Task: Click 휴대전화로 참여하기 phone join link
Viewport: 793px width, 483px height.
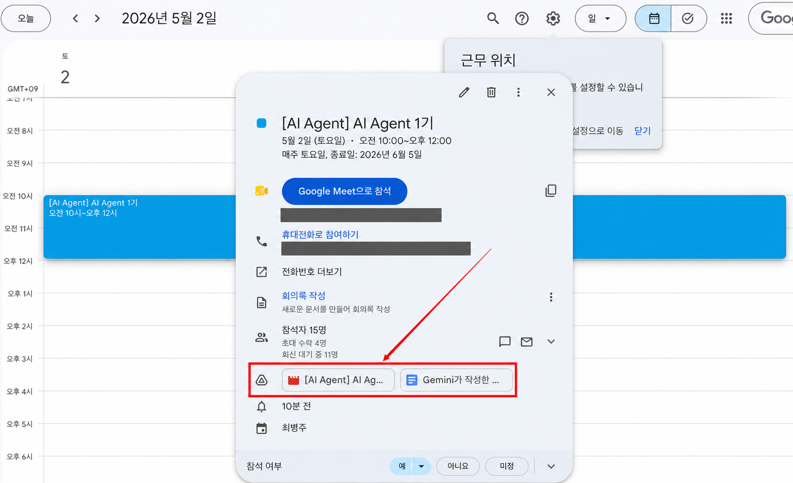Action: click(x=320, y=235)
